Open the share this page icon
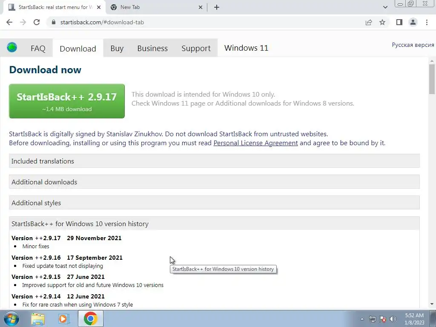436x327 pixels. (x=369, y=22)
